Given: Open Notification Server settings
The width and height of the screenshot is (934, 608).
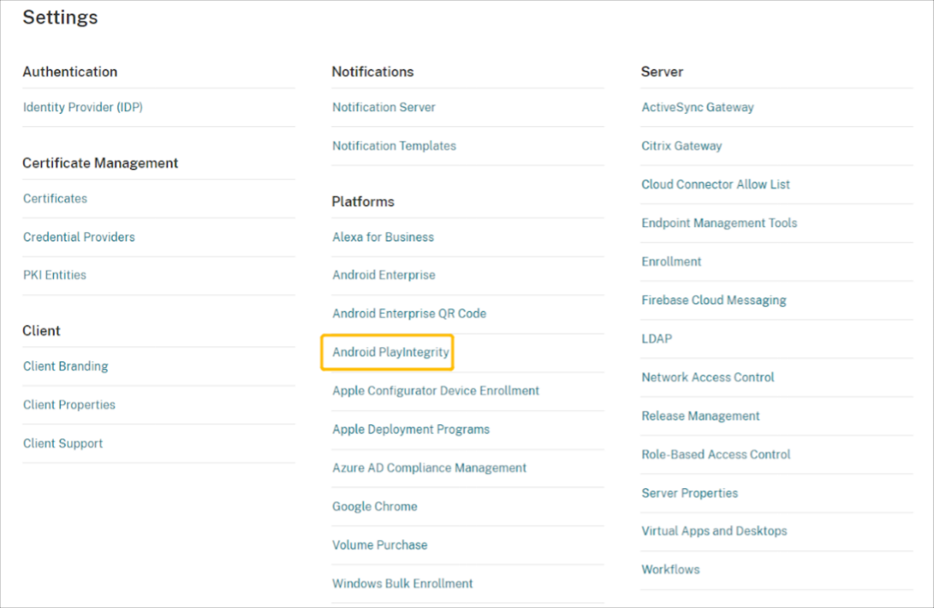Looking at the screenshot, I should point(383,107).
